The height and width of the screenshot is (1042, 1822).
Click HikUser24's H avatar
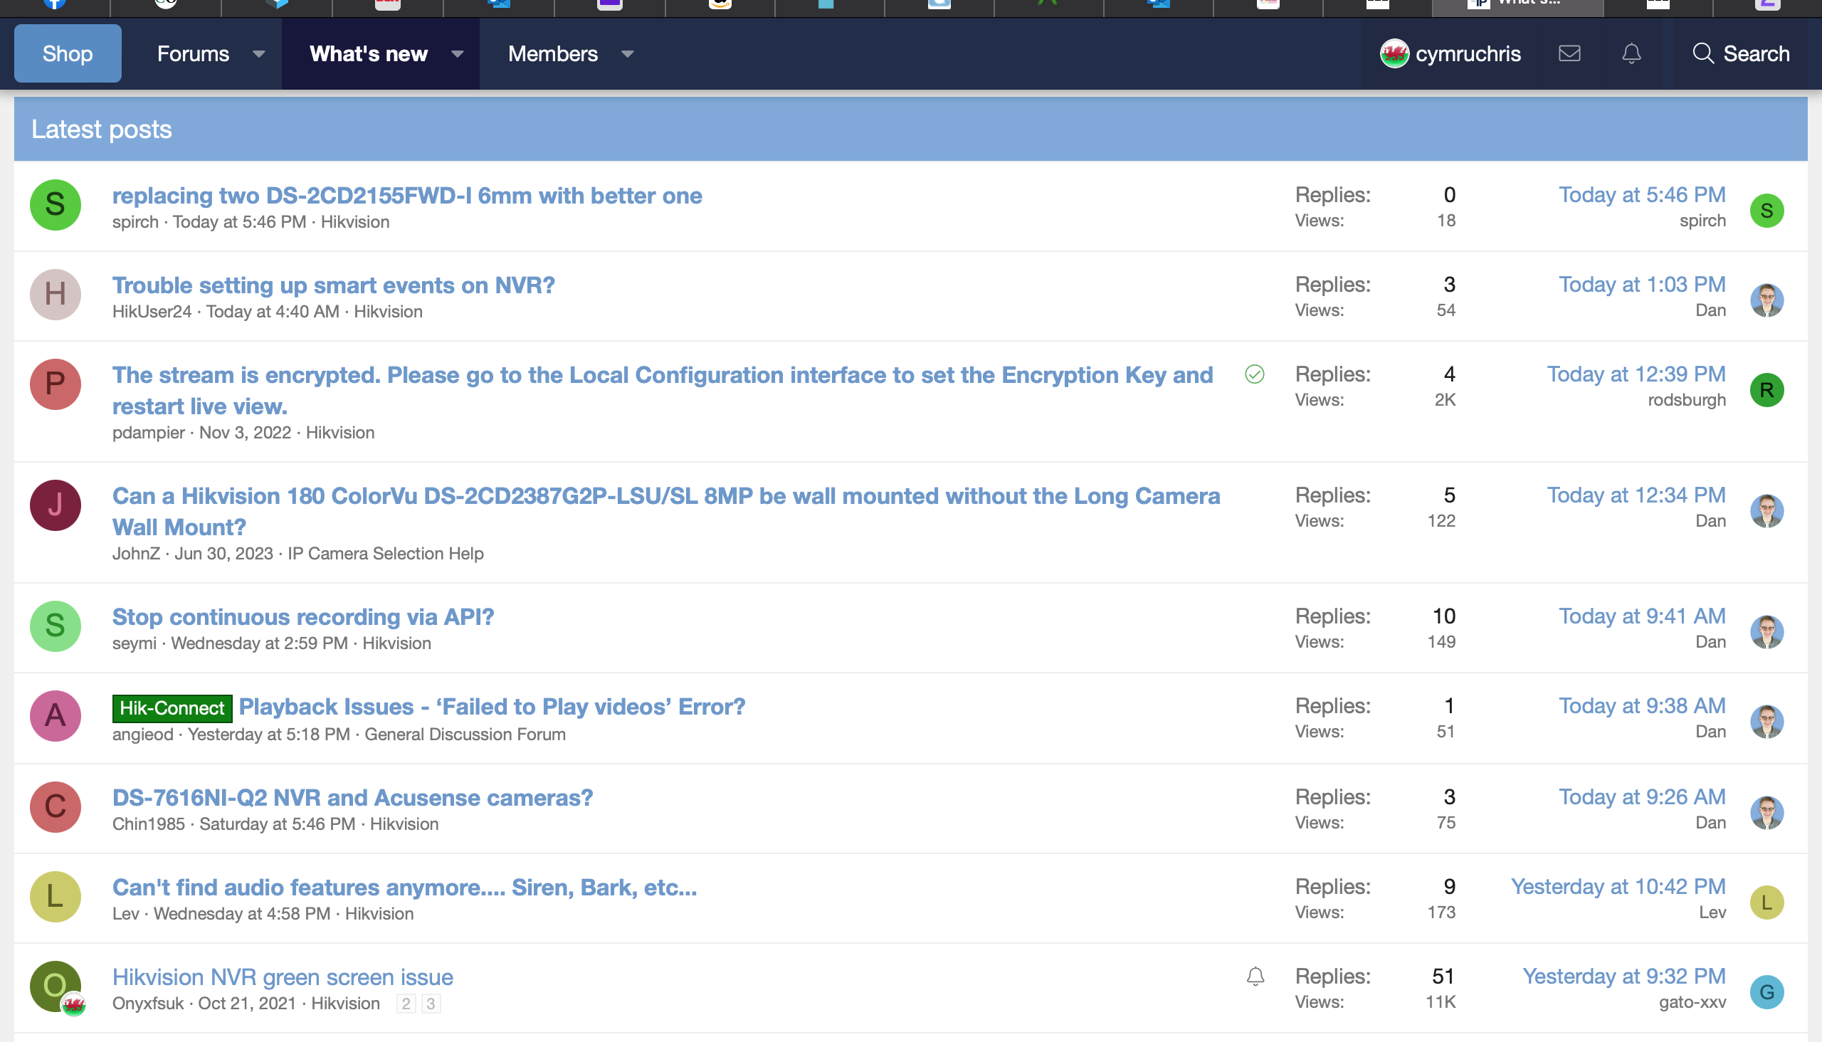(x=55, y=294)
